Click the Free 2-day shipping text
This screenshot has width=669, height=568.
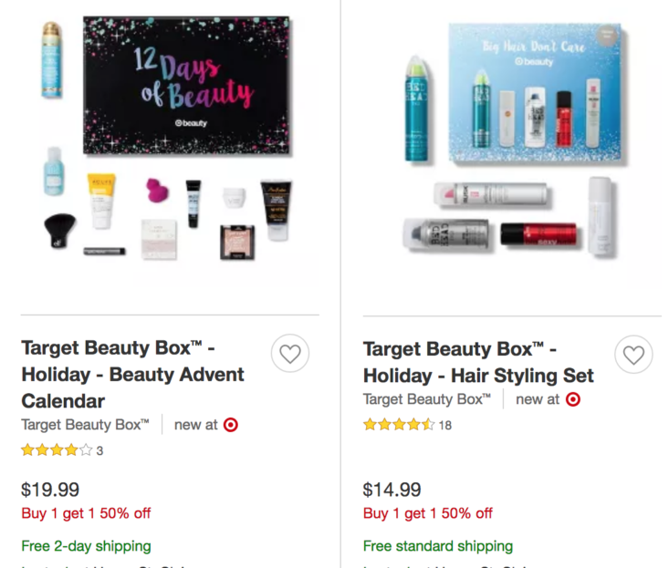[86, 546]
